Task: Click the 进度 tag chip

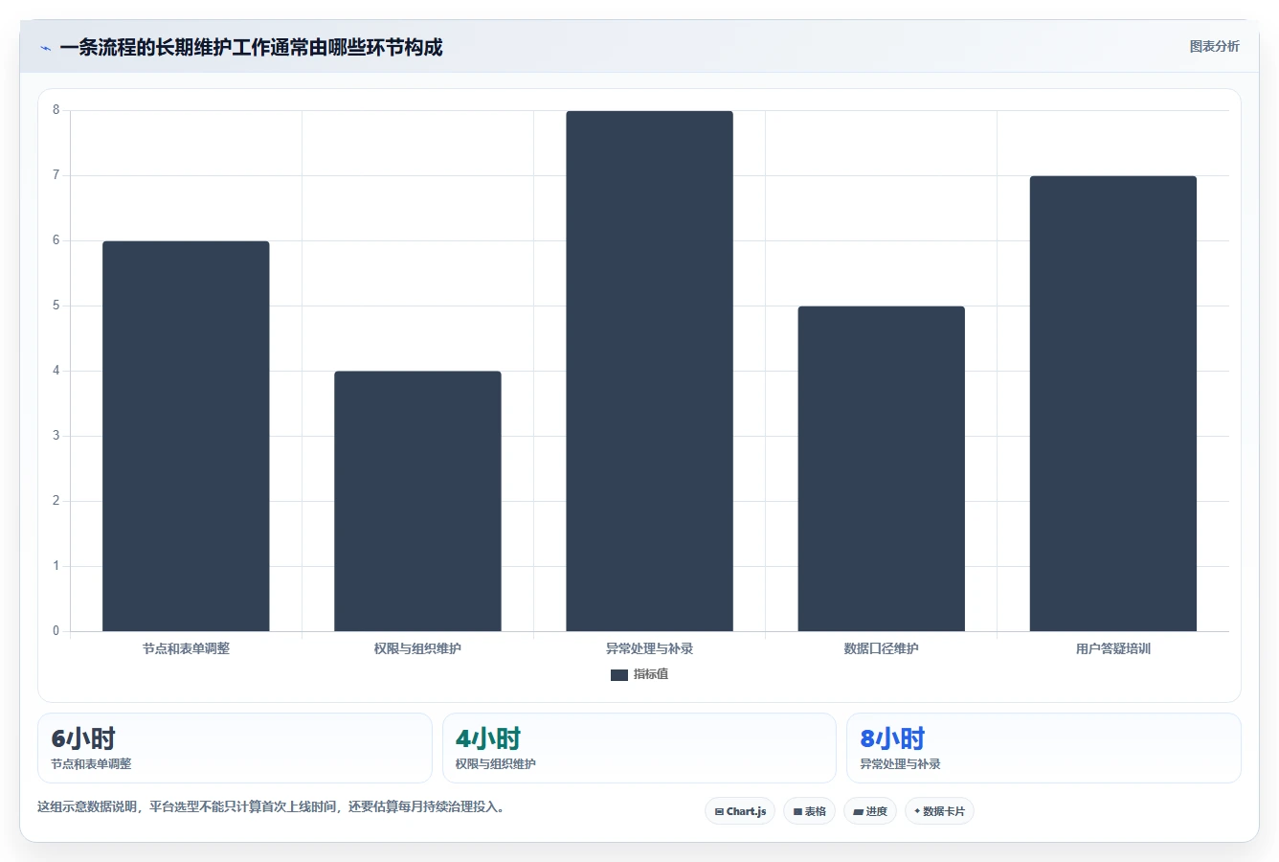Action: point(869,811)
